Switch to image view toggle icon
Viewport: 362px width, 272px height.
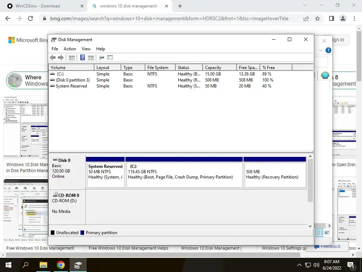(327, 233)
